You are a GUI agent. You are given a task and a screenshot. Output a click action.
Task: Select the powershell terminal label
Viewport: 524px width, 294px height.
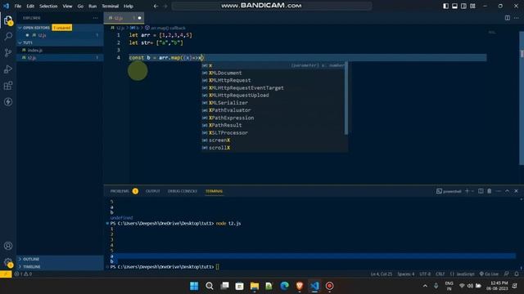point(449,191)
